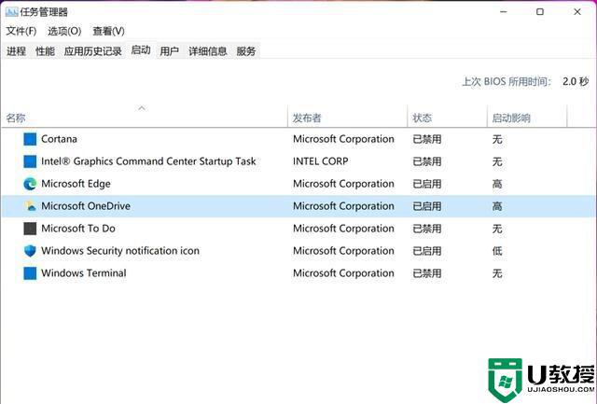
Task: Click the INTEL CORP publisher cell
Action: click(x=321, y=161)
